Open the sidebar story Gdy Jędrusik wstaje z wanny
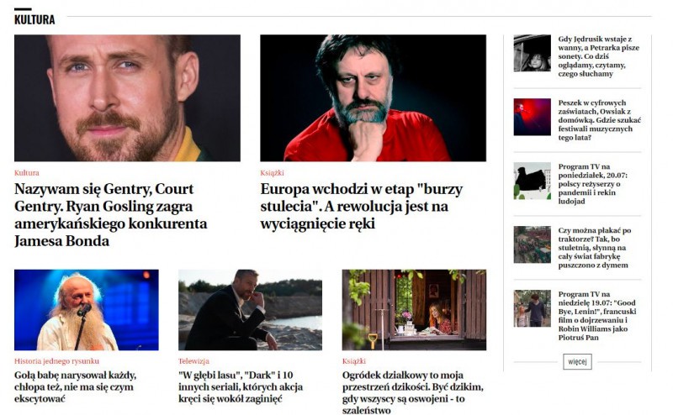 point(599,56)
